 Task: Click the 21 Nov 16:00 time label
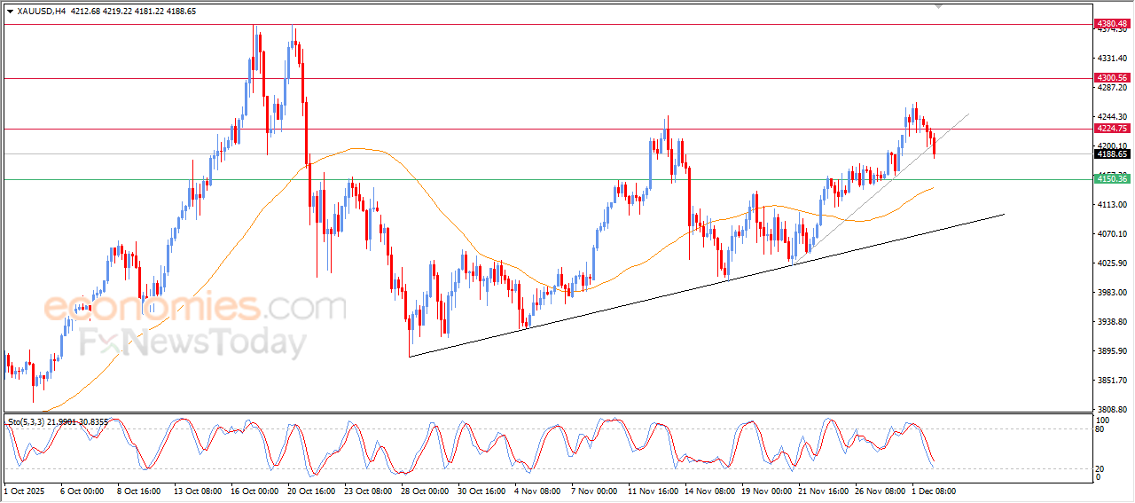(821, 491)
